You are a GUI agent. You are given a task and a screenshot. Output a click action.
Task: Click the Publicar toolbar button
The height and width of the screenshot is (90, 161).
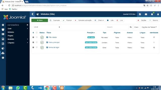tap(67, 20)
